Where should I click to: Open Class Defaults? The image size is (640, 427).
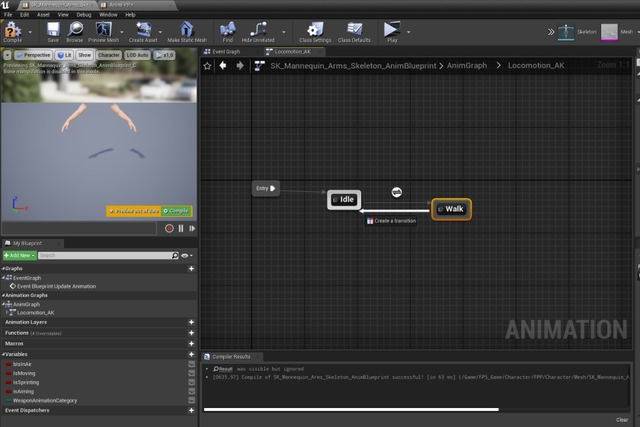[354, 30]
